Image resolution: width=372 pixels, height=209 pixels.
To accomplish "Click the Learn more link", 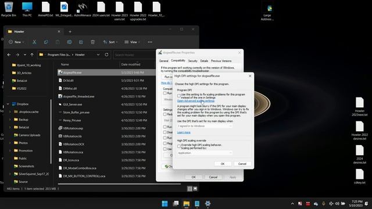I will point(184,132).
